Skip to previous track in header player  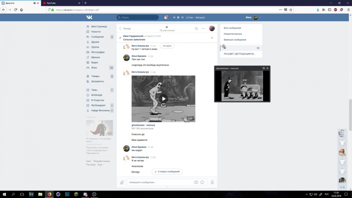coord(174,17)
